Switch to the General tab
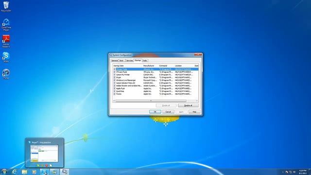Screen dimensions: 311x175 (115, 60)
